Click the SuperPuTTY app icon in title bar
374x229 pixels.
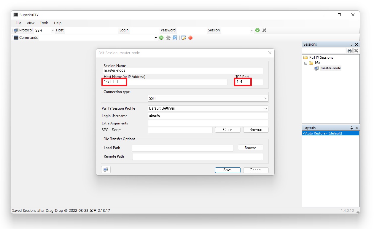point(16,15)
